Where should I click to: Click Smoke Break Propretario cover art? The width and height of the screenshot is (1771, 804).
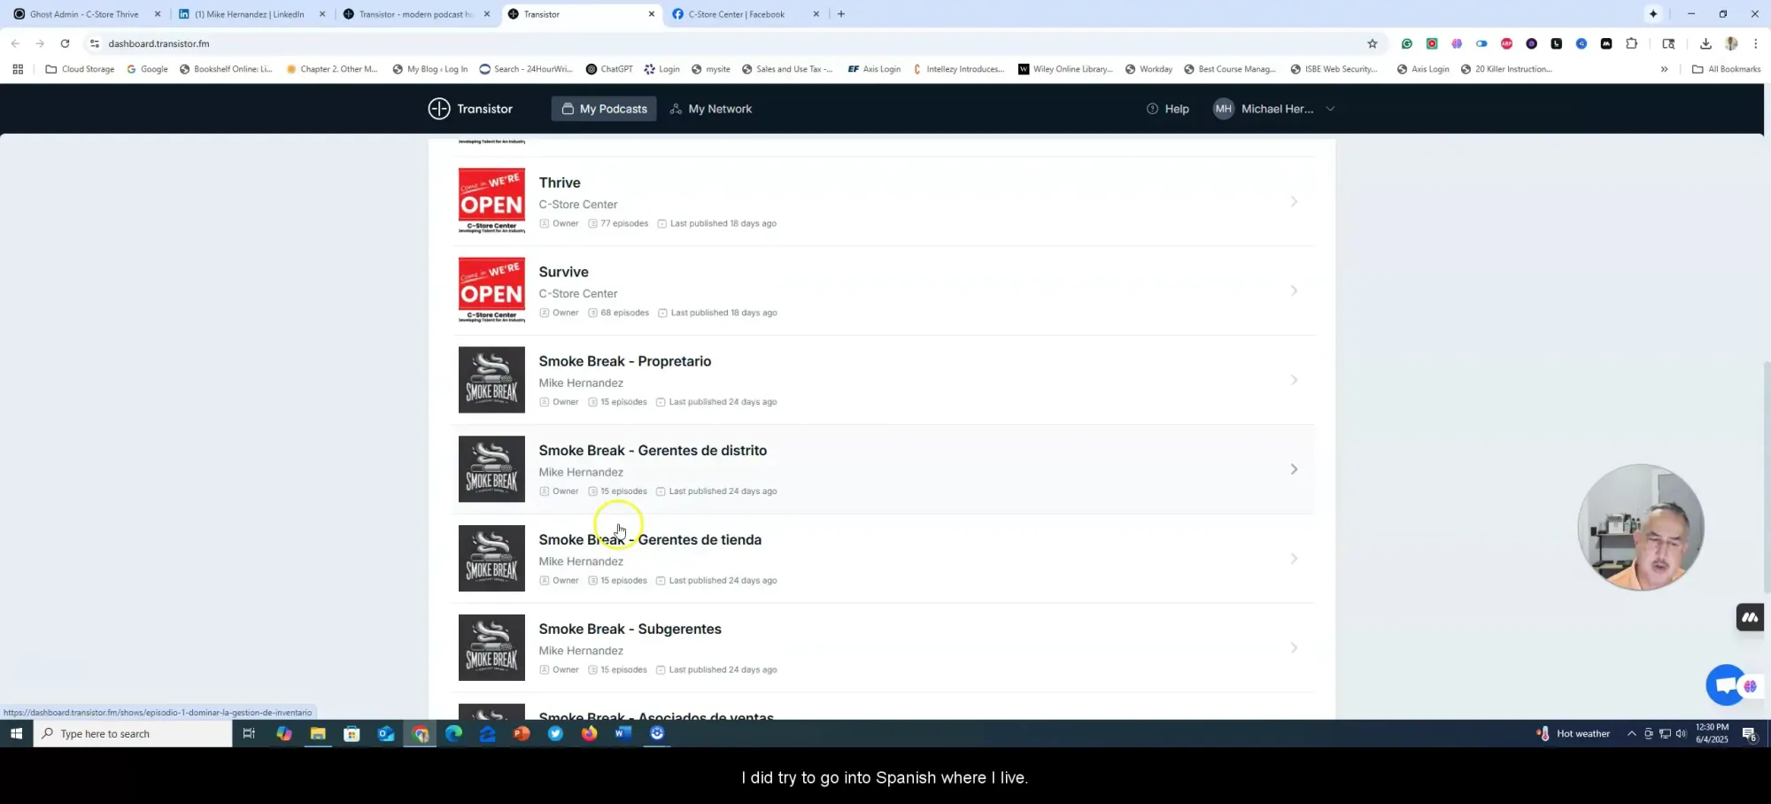491,380
